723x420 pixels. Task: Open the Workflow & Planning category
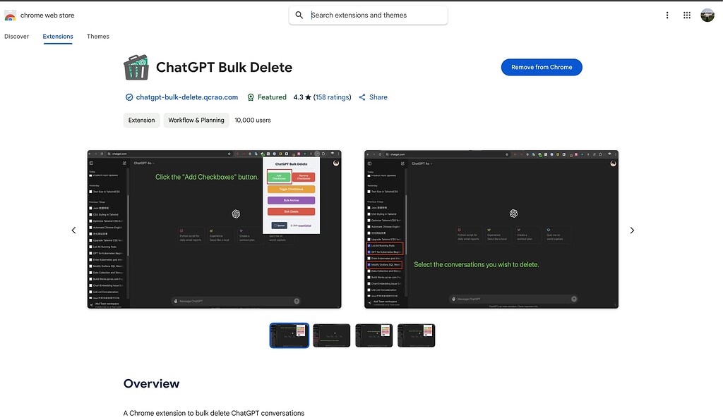point(196,120)
